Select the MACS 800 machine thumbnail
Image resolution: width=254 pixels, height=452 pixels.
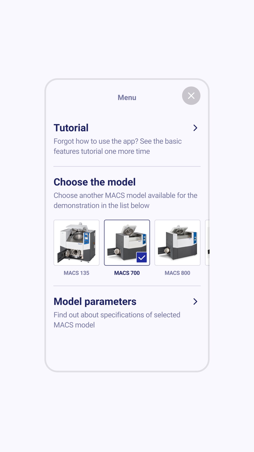177,243
